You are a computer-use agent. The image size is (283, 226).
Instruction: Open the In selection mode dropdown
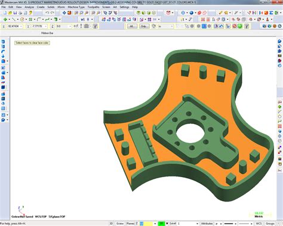165,26
